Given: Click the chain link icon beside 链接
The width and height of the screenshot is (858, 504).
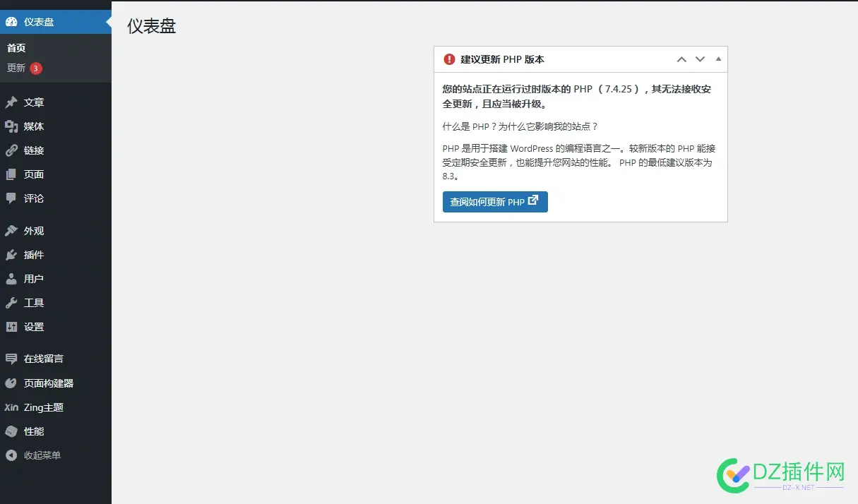Looking at the screenshot, I should [x=11, y=150].
